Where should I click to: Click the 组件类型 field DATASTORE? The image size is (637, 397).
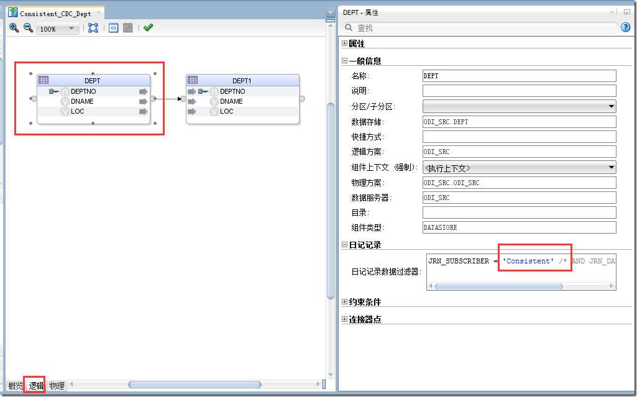[519, 227]
